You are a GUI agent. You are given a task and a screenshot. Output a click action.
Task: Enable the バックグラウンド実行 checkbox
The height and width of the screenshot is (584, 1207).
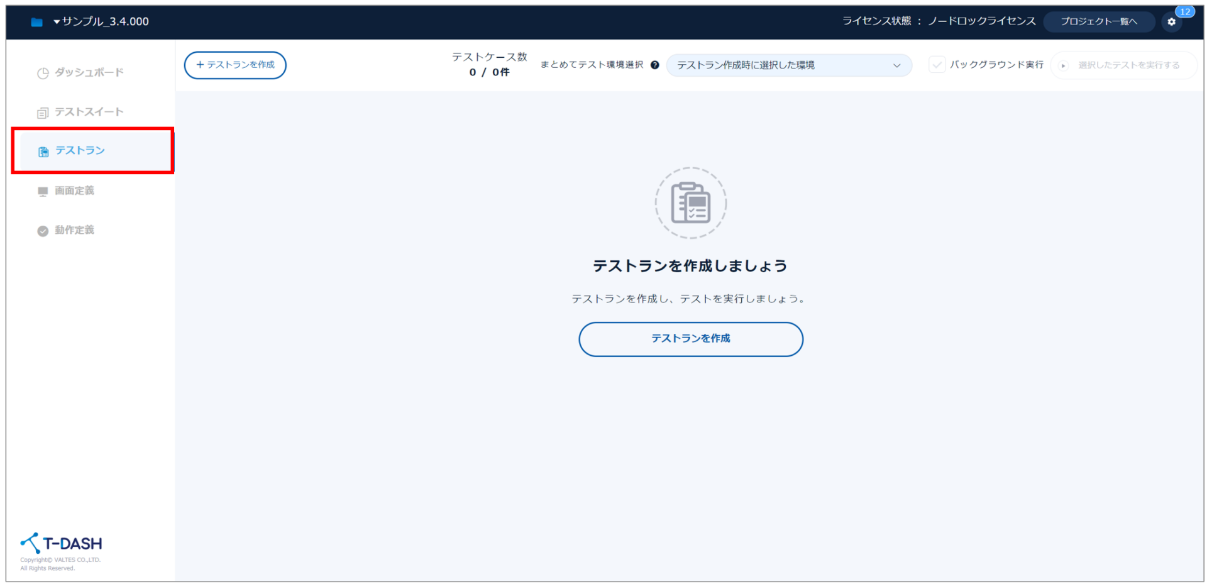pyautogui.click(x=937, y=65)
